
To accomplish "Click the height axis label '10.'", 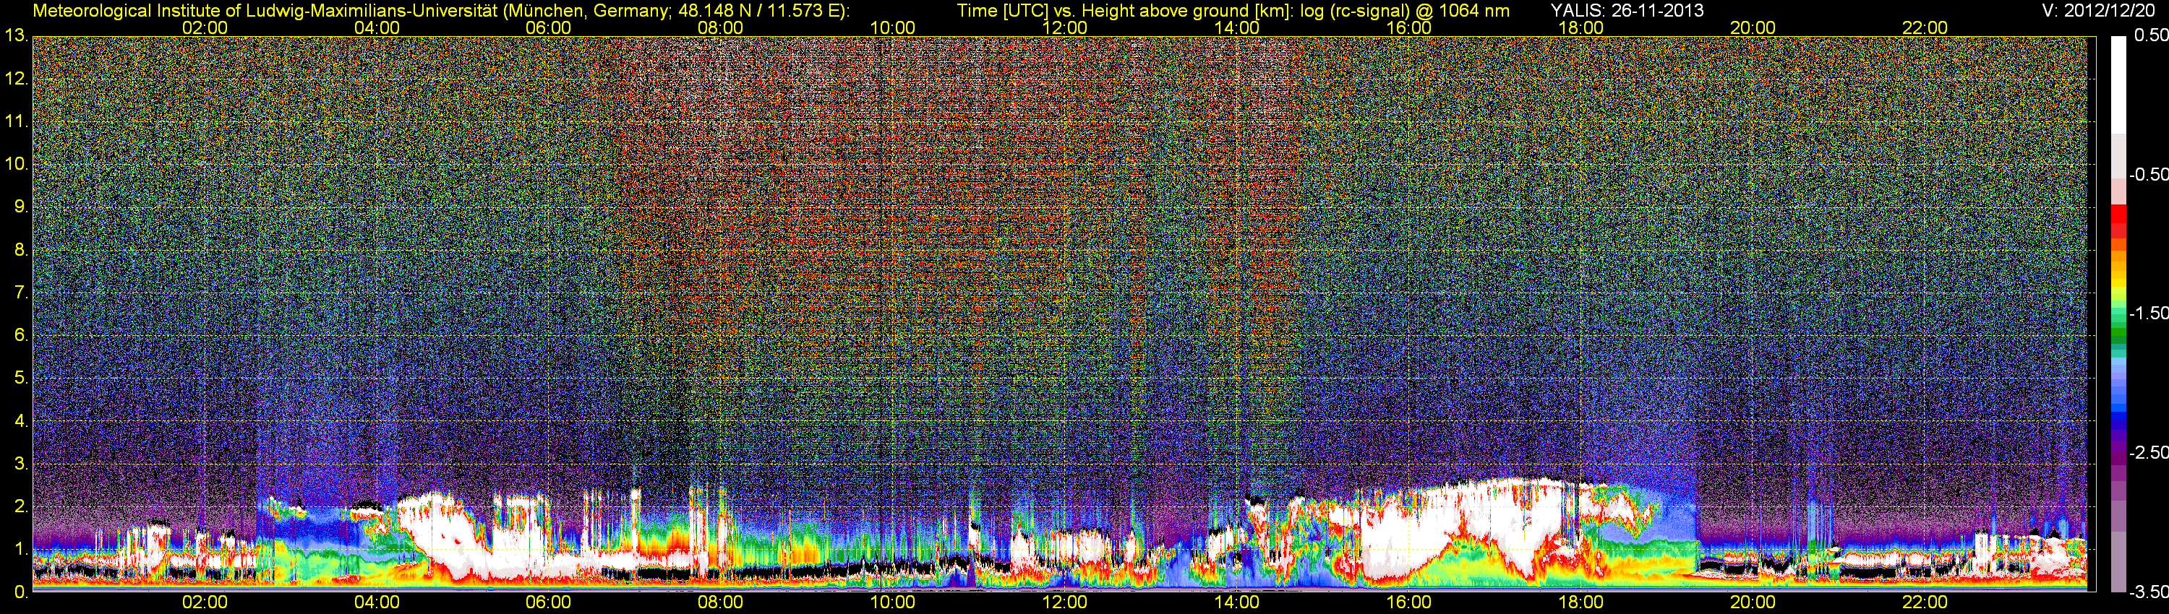I will click(x=17, y=164).
